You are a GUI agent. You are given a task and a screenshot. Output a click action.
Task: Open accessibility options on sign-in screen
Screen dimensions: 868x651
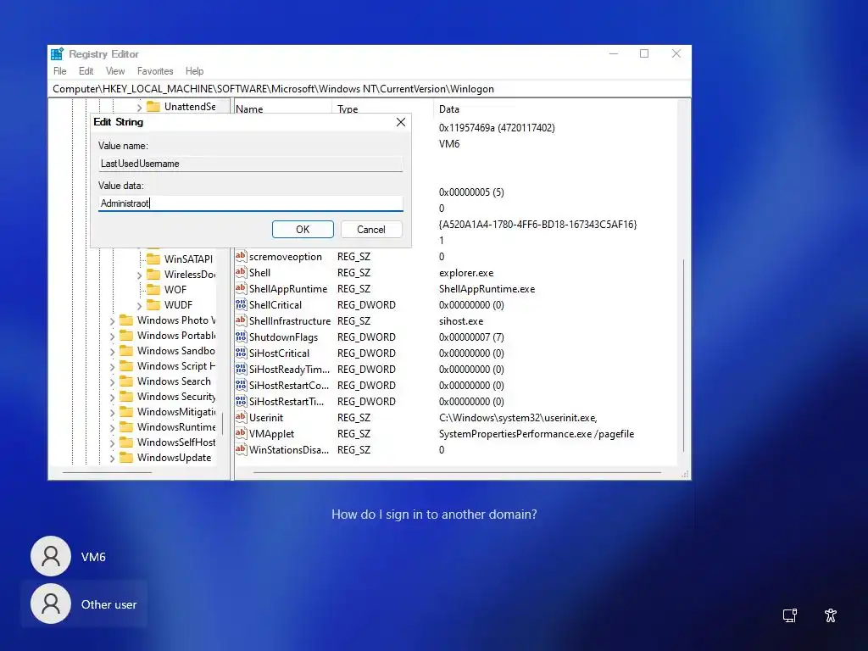tap(831, 615)
